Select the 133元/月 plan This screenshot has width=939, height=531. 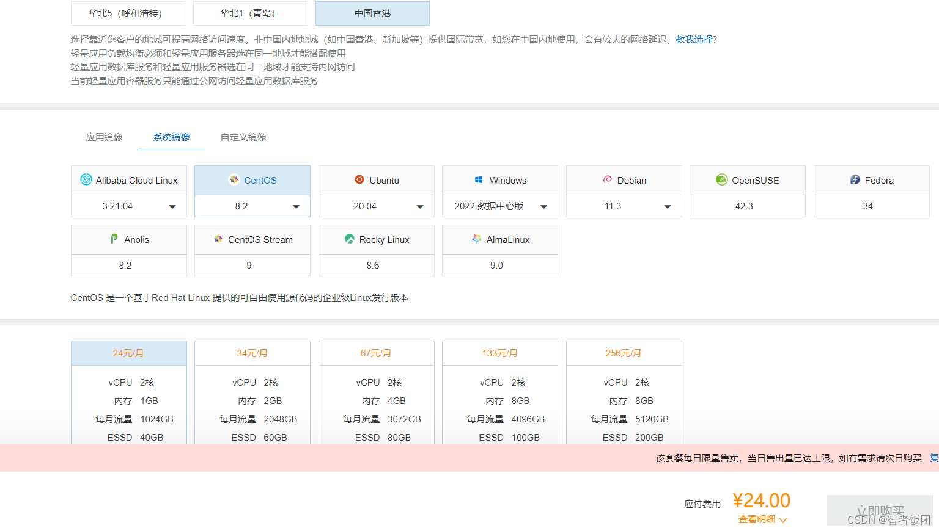coord(500,353)
